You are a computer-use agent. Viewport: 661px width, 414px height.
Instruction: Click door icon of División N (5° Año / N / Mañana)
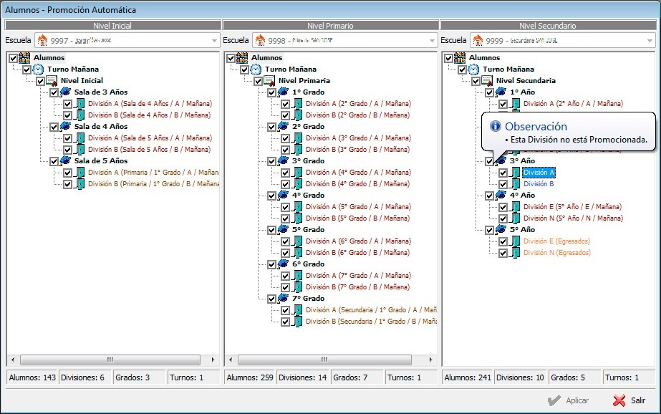coord(515,218)
